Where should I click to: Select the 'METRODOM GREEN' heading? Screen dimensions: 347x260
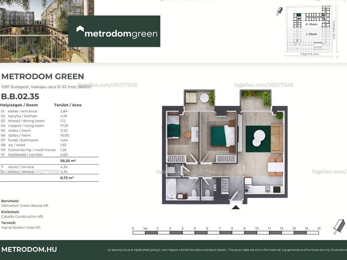(x=43, y=77)
